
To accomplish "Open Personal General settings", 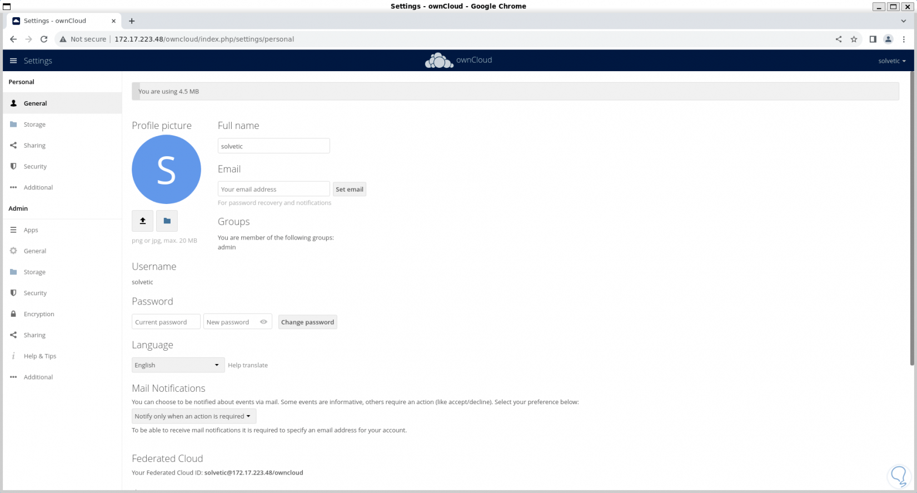I will tap(62, 103).
